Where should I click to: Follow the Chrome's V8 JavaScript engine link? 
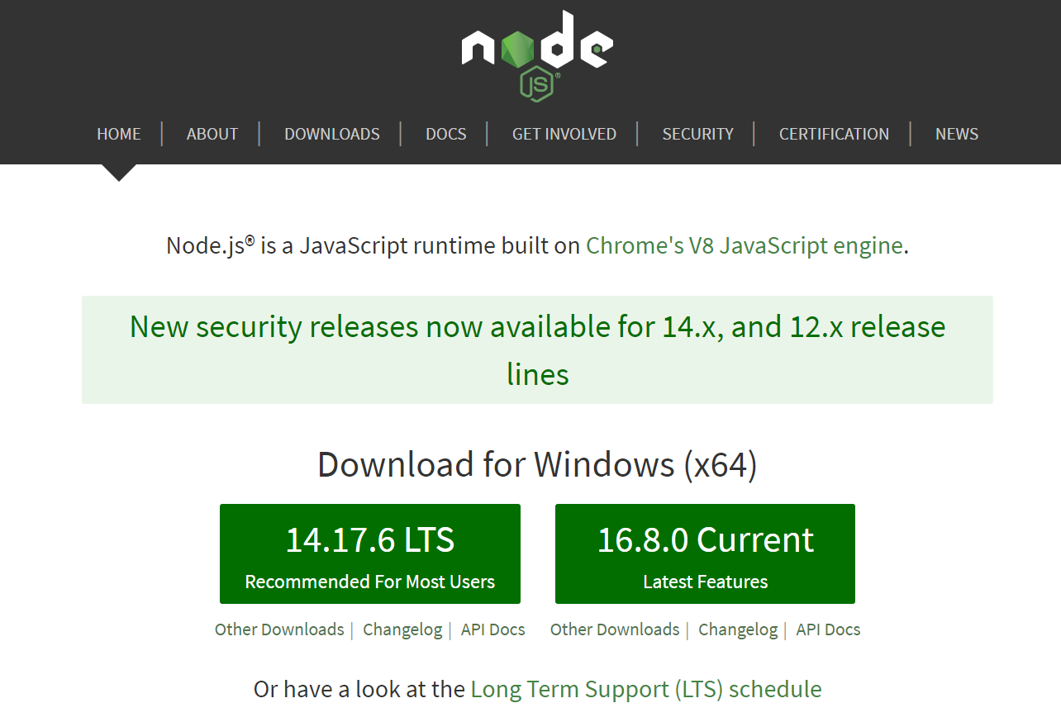point(744,245)
